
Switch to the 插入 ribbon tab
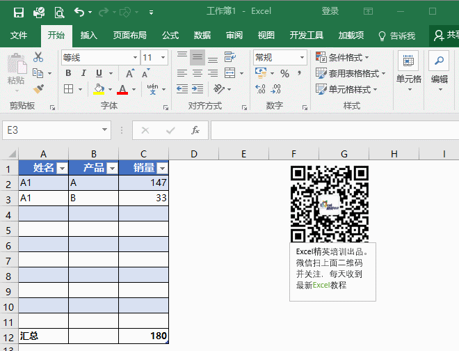[x=89, y=36]
